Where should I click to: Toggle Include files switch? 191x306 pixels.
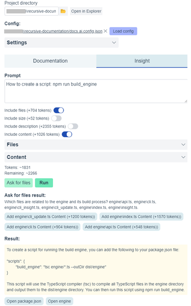(59, 110)
